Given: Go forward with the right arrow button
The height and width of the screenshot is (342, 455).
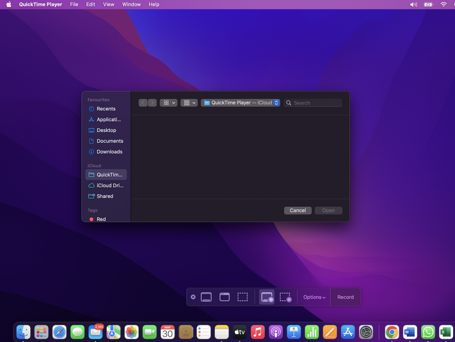Looking at the screenshot, I should 152,103.
